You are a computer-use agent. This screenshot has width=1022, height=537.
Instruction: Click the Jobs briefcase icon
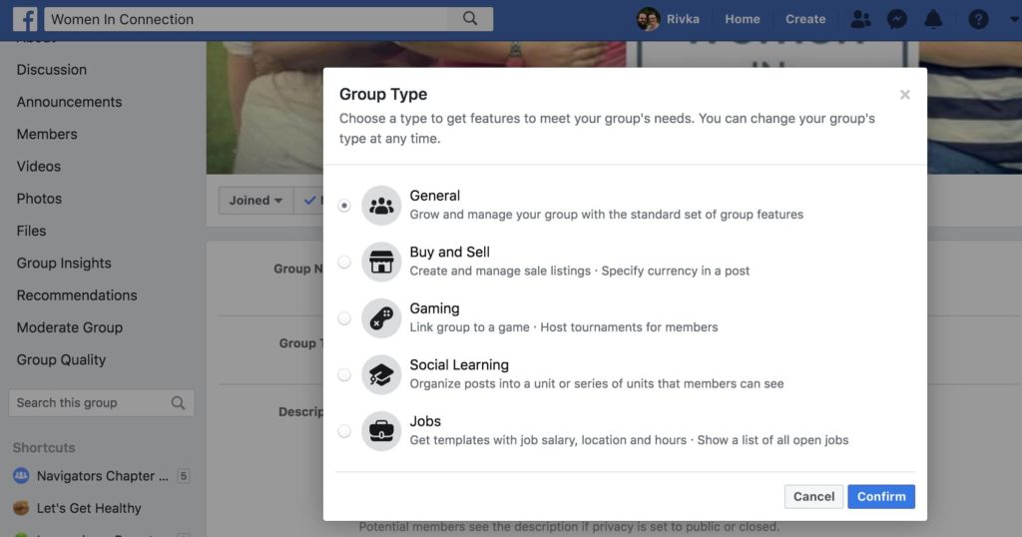point(381,431)
